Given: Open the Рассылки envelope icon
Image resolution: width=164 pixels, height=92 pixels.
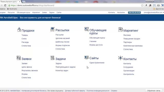Looking at the screenshot, I should point(52,29).
